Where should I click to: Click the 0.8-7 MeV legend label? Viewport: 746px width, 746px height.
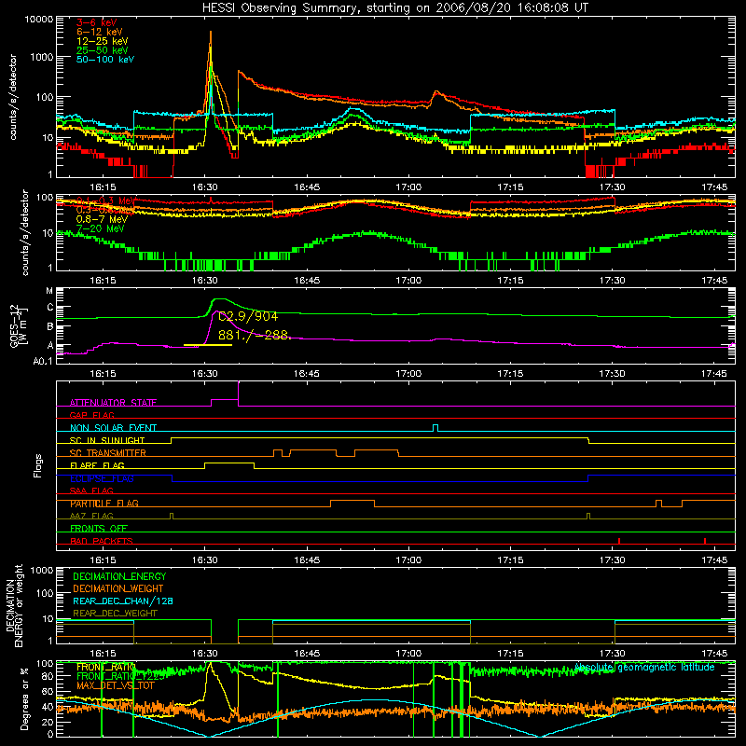[102, 219]
